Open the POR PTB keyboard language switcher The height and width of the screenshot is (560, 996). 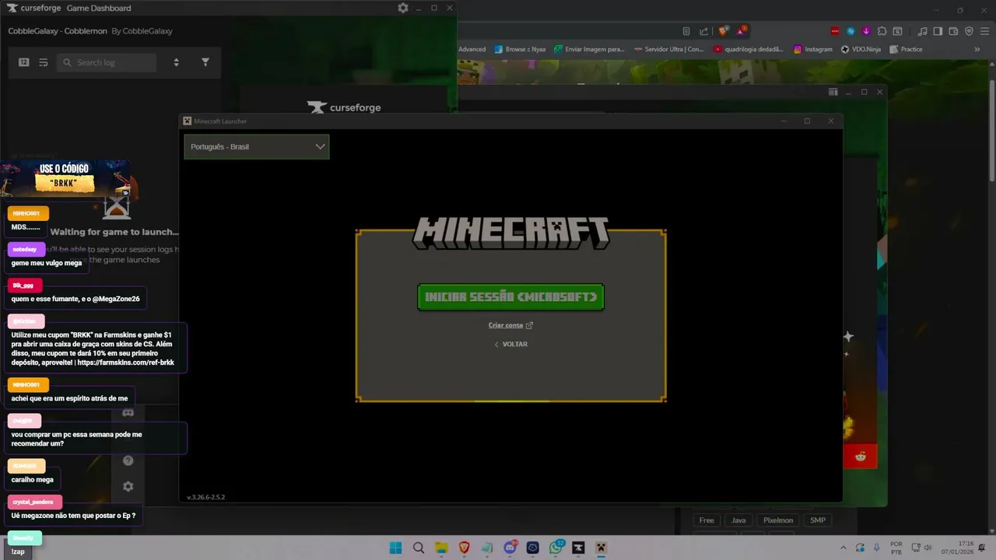click(x=896, y=548)
